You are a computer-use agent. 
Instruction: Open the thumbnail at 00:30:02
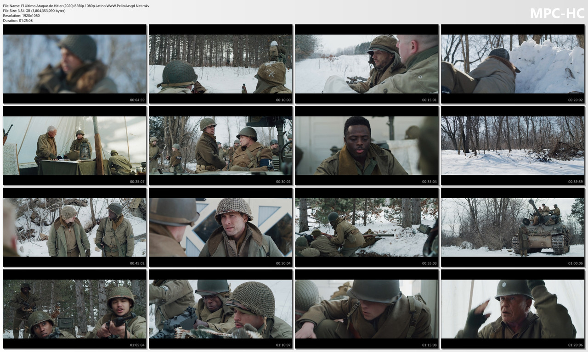[220, 145]
